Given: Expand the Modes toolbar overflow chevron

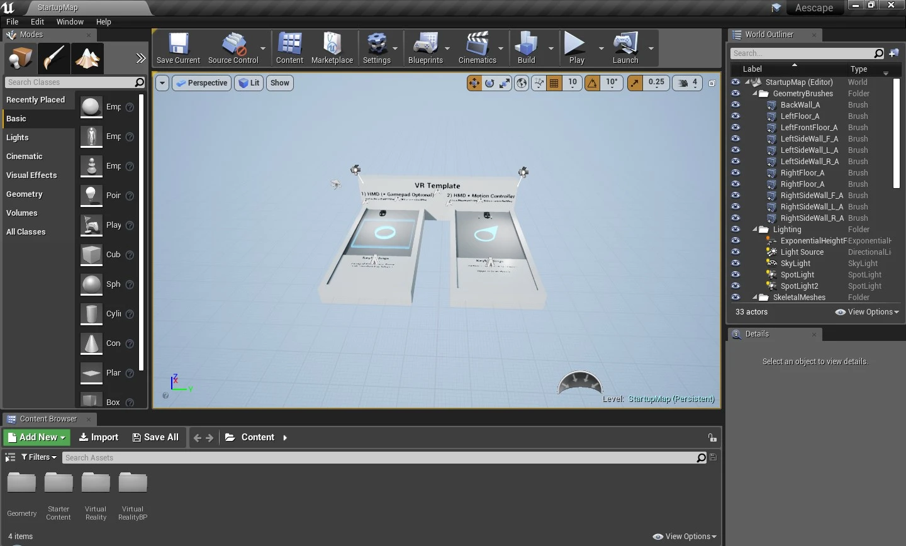Looking at the screenshot, I should [x=140, y=58].
